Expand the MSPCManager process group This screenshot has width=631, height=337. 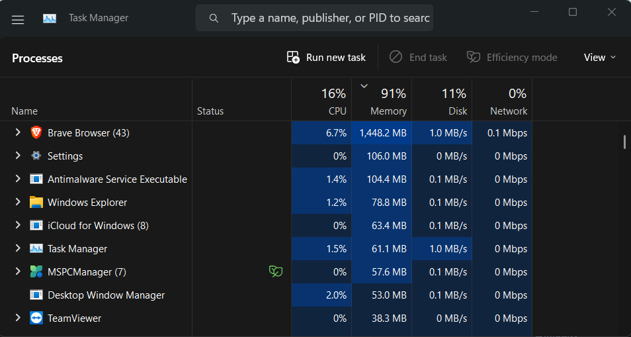coord(18,272)
